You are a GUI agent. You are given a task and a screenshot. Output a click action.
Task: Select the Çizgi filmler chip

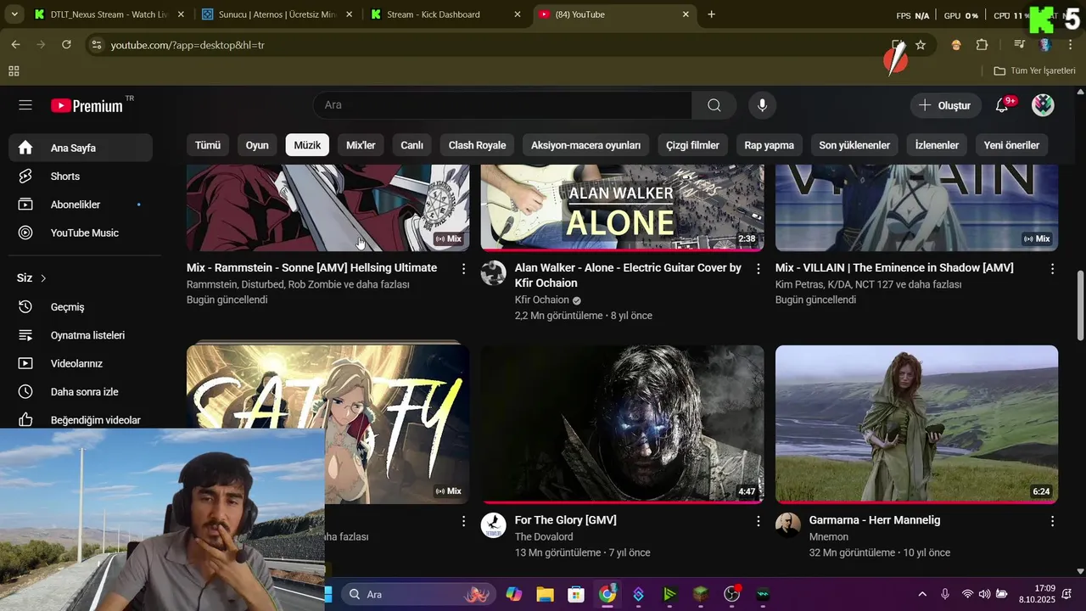pos(692,145)
